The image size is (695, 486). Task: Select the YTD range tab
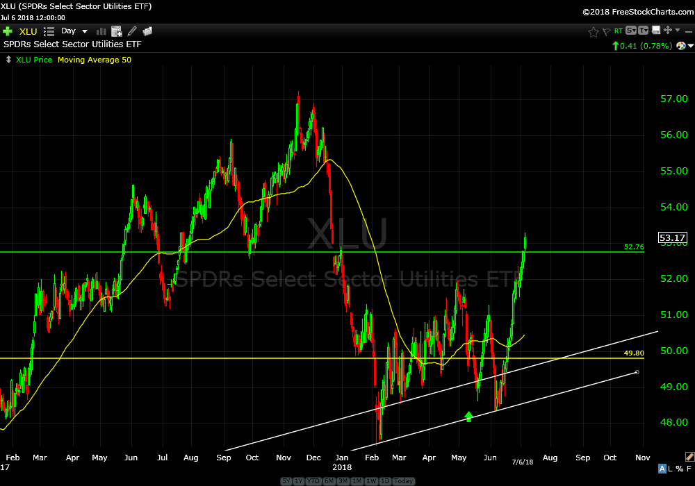point(311,481)
